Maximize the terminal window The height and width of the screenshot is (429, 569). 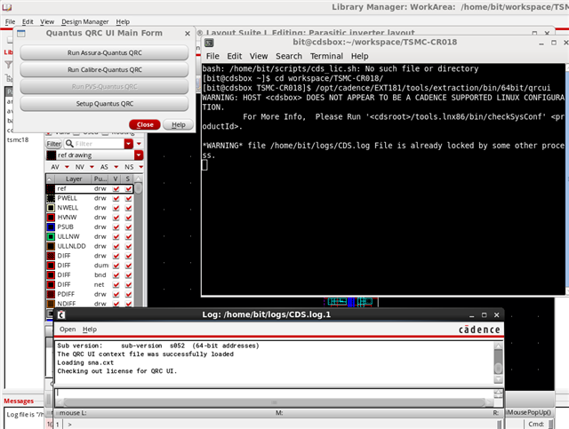point(554,43)
